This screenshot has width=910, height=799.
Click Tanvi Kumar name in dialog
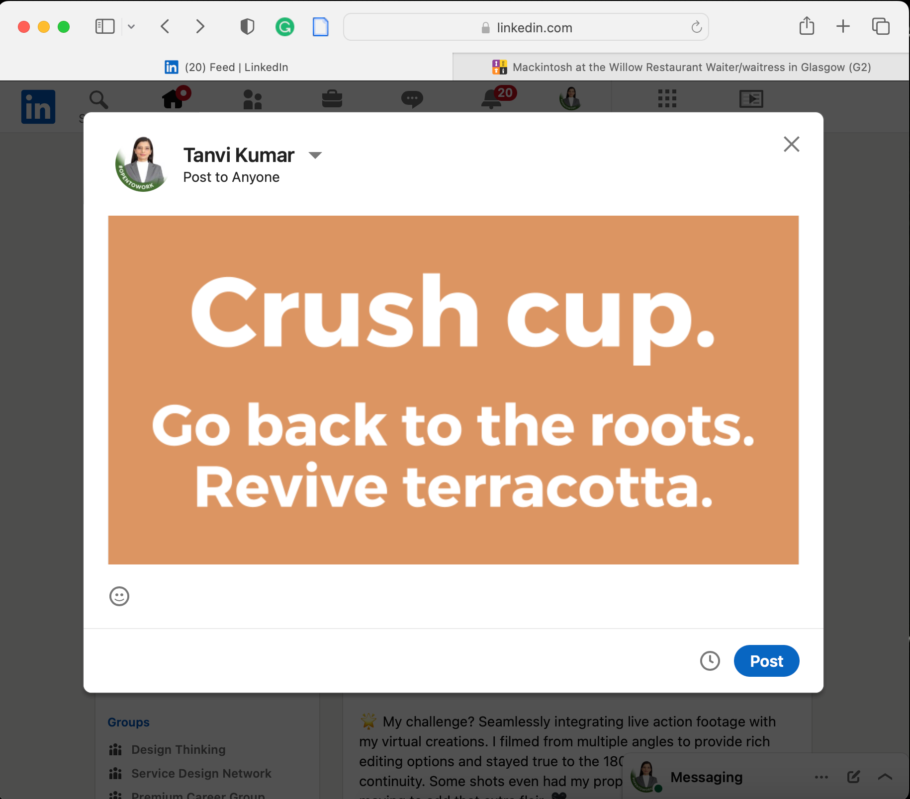click(x=239, y=156)
